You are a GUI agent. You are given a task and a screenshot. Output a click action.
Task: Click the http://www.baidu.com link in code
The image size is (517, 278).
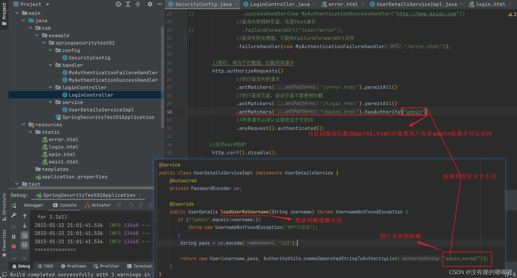(426, 14)
